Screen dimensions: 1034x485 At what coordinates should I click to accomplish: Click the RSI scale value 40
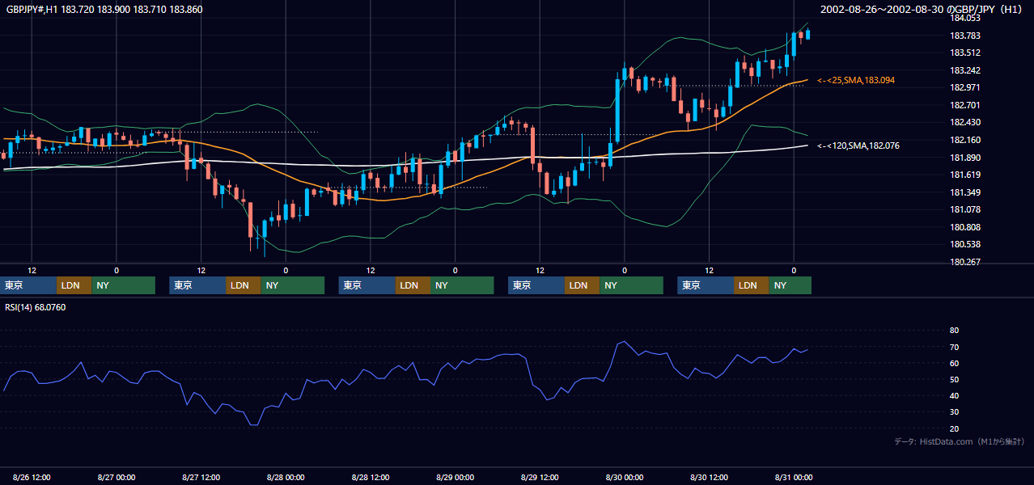coord(954,395)
